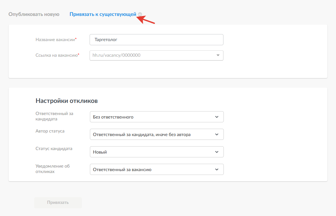
Task: Click chevron arrow of Ответственный за кандидата dropdown
Action: (x=217, y=117)
